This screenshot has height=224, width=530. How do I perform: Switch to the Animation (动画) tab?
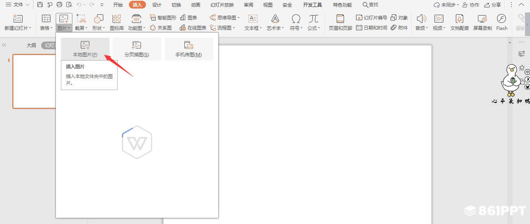196,5
